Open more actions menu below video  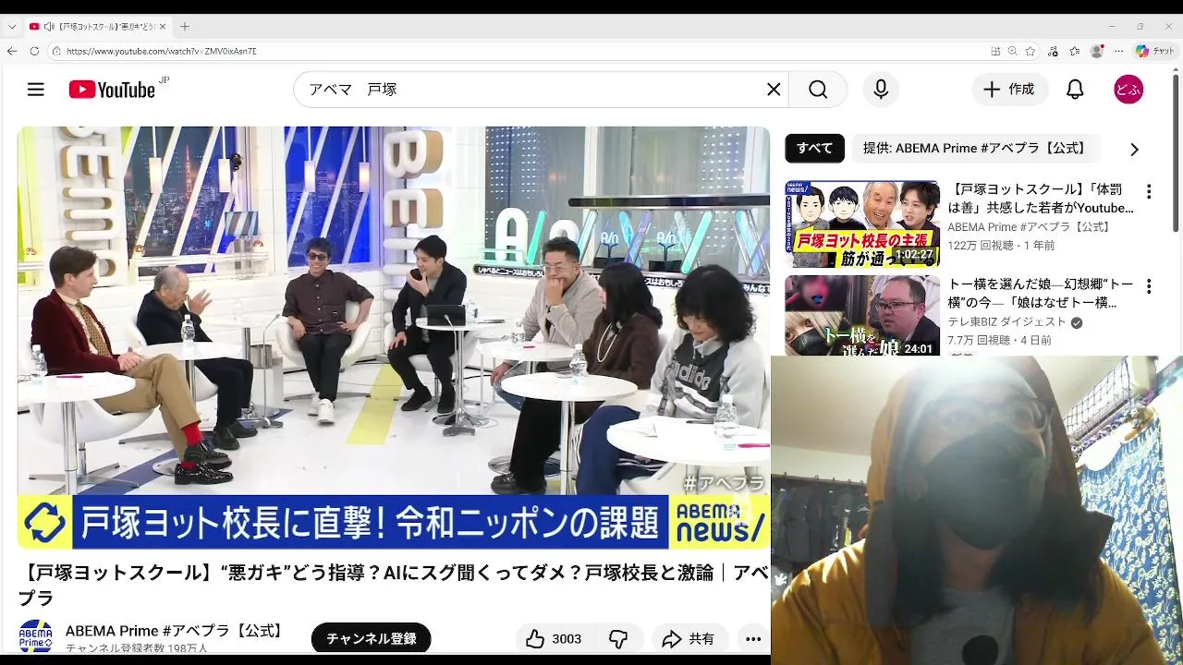point(753,638)
